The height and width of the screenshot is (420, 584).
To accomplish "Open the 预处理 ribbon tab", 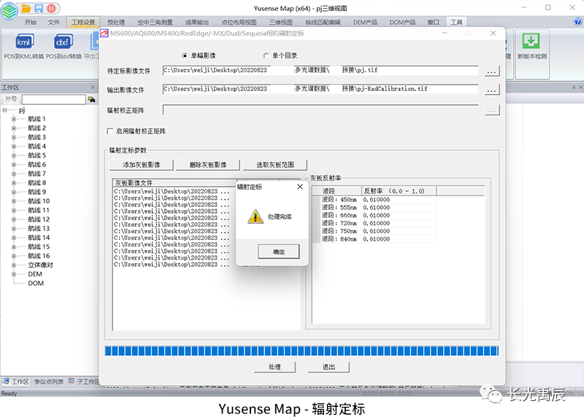I will [115, 22].
